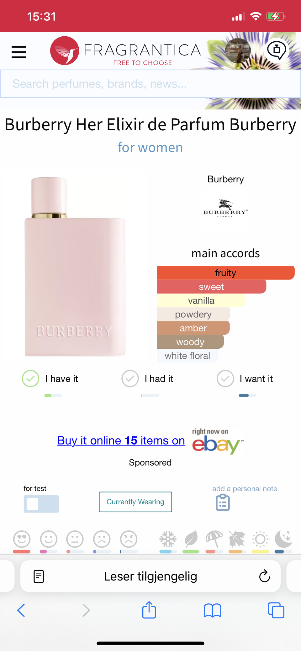Tap the Fragrantica hummingbird logo
Image resolution: width=301 pixels, height=651 pixels.
coord(65,51)
